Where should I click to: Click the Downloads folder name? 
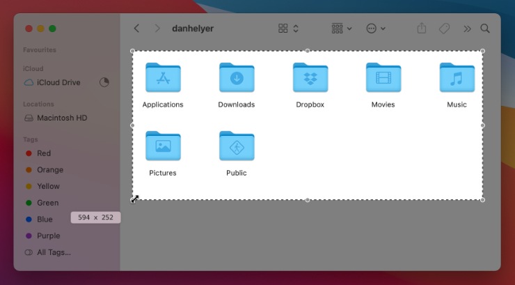point(237,105)
